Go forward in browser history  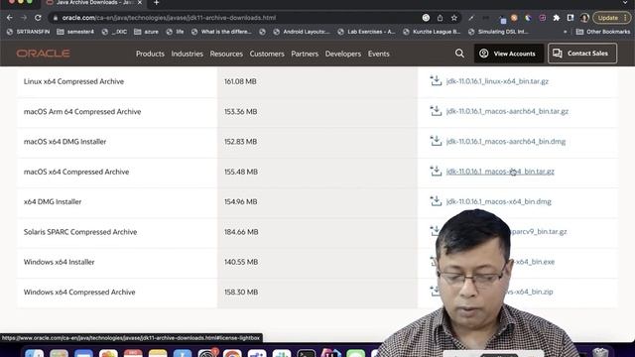point(24,18)
